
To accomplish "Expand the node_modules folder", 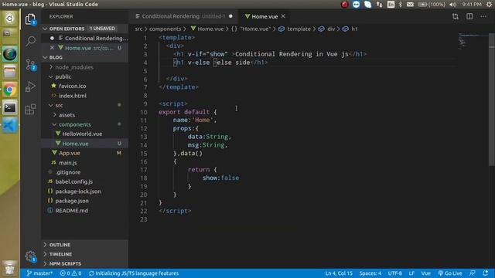I will [84, 67].
